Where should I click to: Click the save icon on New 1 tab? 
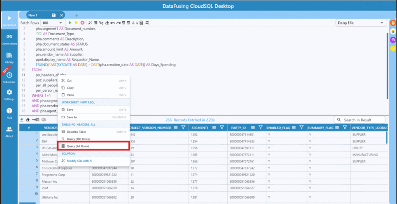tap(54, 15)
